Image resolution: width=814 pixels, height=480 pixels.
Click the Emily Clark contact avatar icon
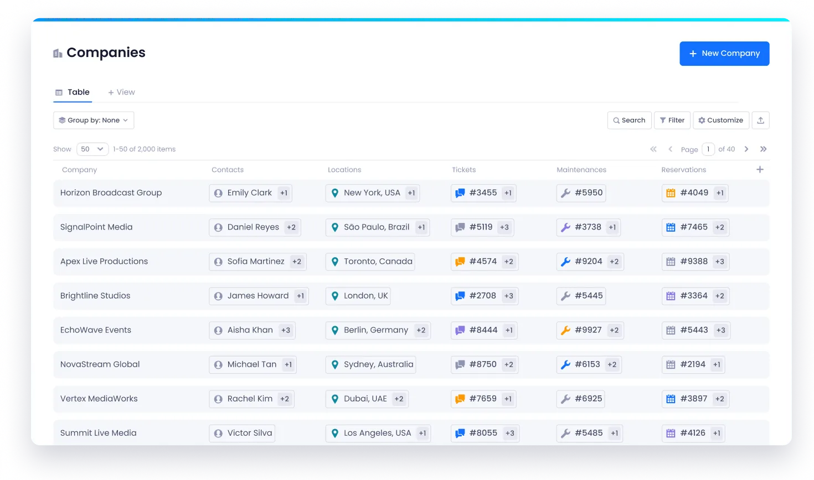[218, 193]
